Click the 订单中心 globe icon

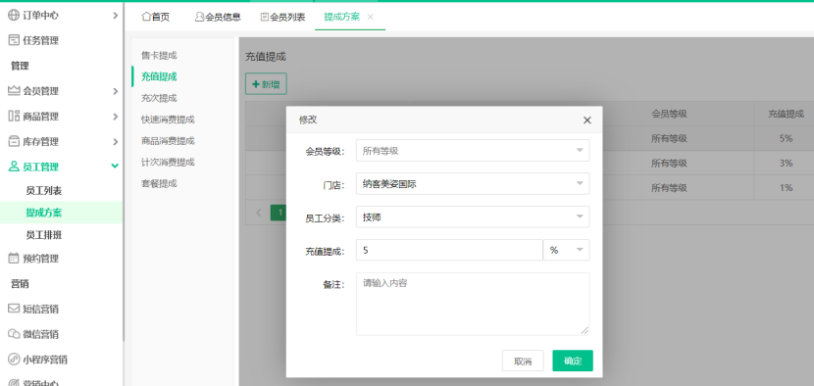coord(14,15)
